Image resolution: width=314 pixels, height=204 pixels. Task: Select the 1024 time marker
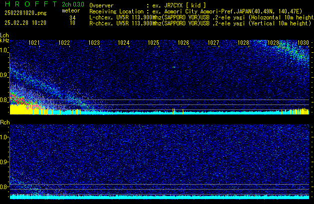124,43
